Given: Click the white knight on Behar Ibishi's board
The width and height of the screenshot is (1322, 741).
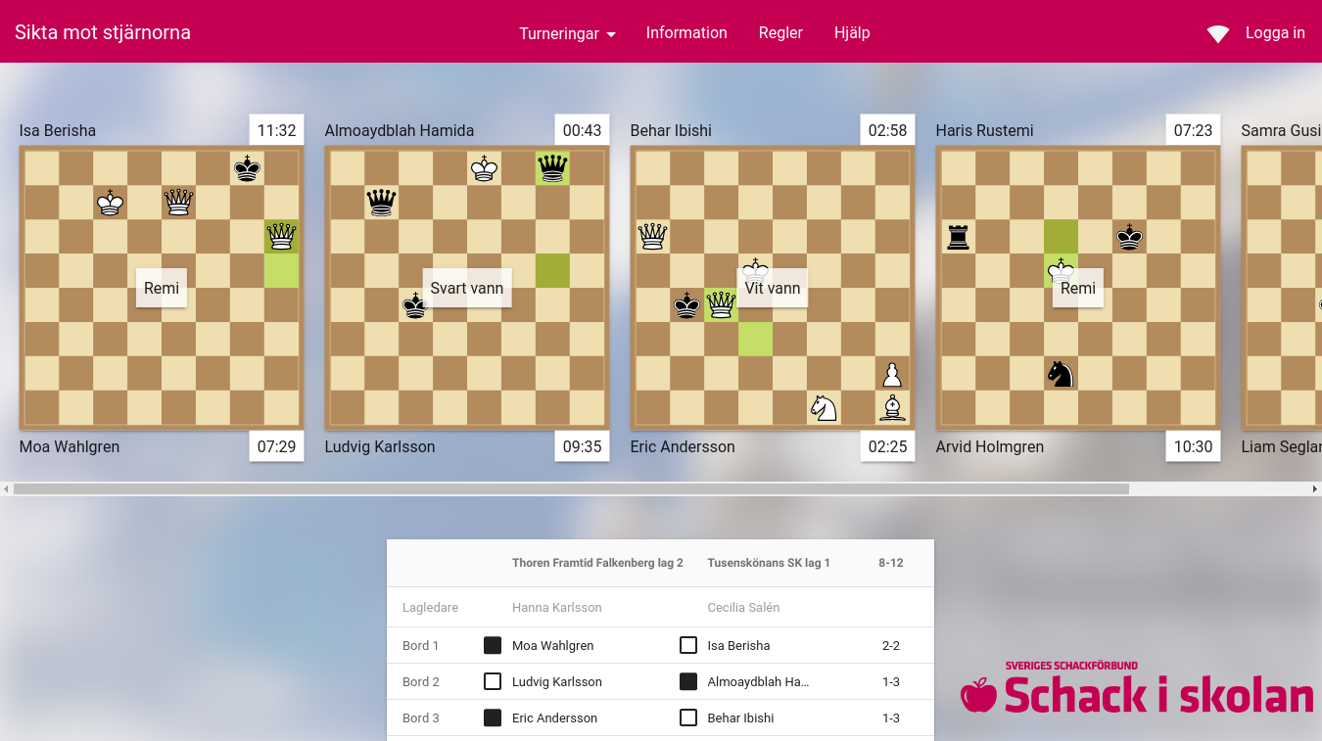Looking at the screenshot, I should [824, 408].
